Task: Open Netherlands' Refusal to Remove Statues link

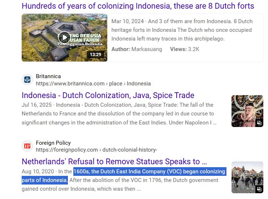Action: tap(114, 161)
